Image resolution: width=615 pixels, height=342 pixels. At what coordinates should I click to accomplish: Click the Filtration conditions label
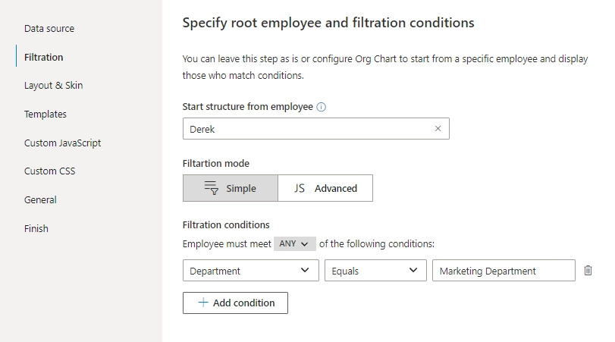tap(226, 224)
